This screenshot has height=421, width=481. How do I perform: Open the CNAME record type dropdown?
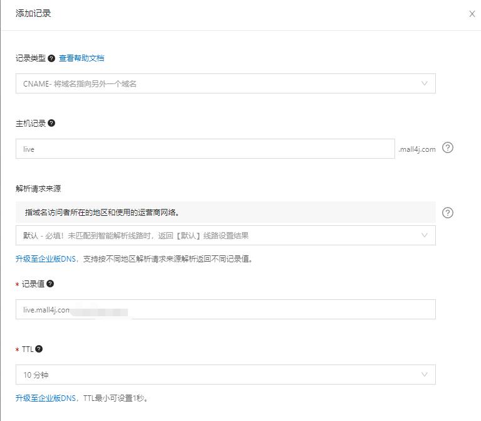[x=225, y=83]
